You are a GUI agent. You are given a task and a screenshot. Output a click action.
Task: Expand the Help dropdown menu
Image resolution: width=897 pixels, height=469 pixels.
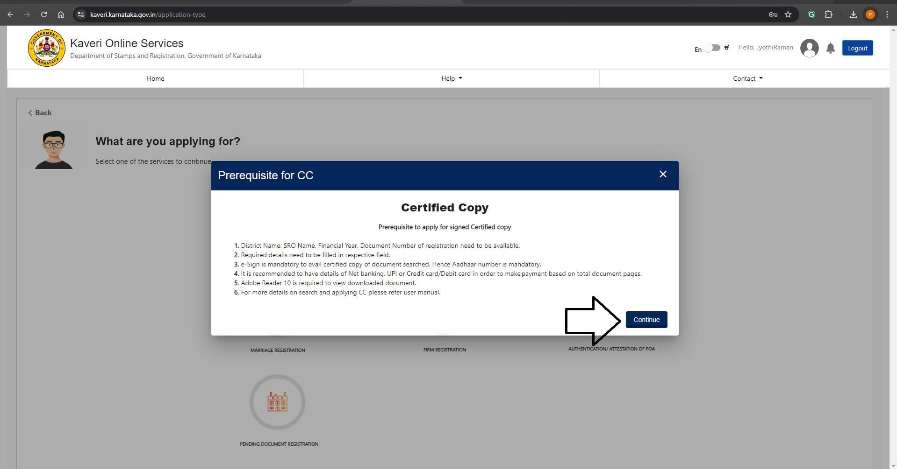pos(451,78)
